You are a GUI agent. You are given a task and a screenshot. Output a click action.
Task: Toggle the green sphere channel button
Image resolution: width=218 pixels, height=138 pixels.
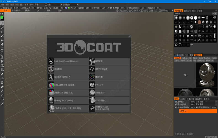tap(69, 8)
